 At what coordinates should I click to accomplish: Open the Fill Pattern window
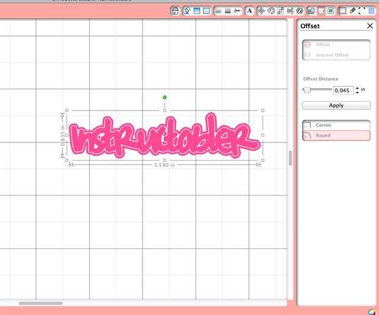pyautogui.click(x=207, y=11)
